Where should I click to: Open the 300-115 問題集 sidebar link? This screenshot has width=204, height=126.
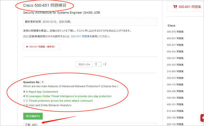[x=175, y=85]
